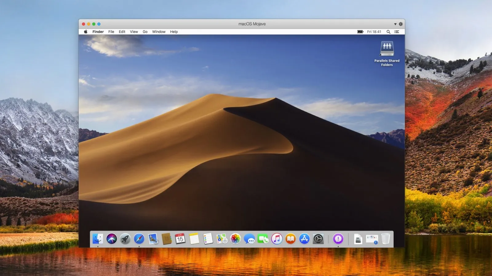Open the Go menu
The image size is (492, 276).
point(145,32)
